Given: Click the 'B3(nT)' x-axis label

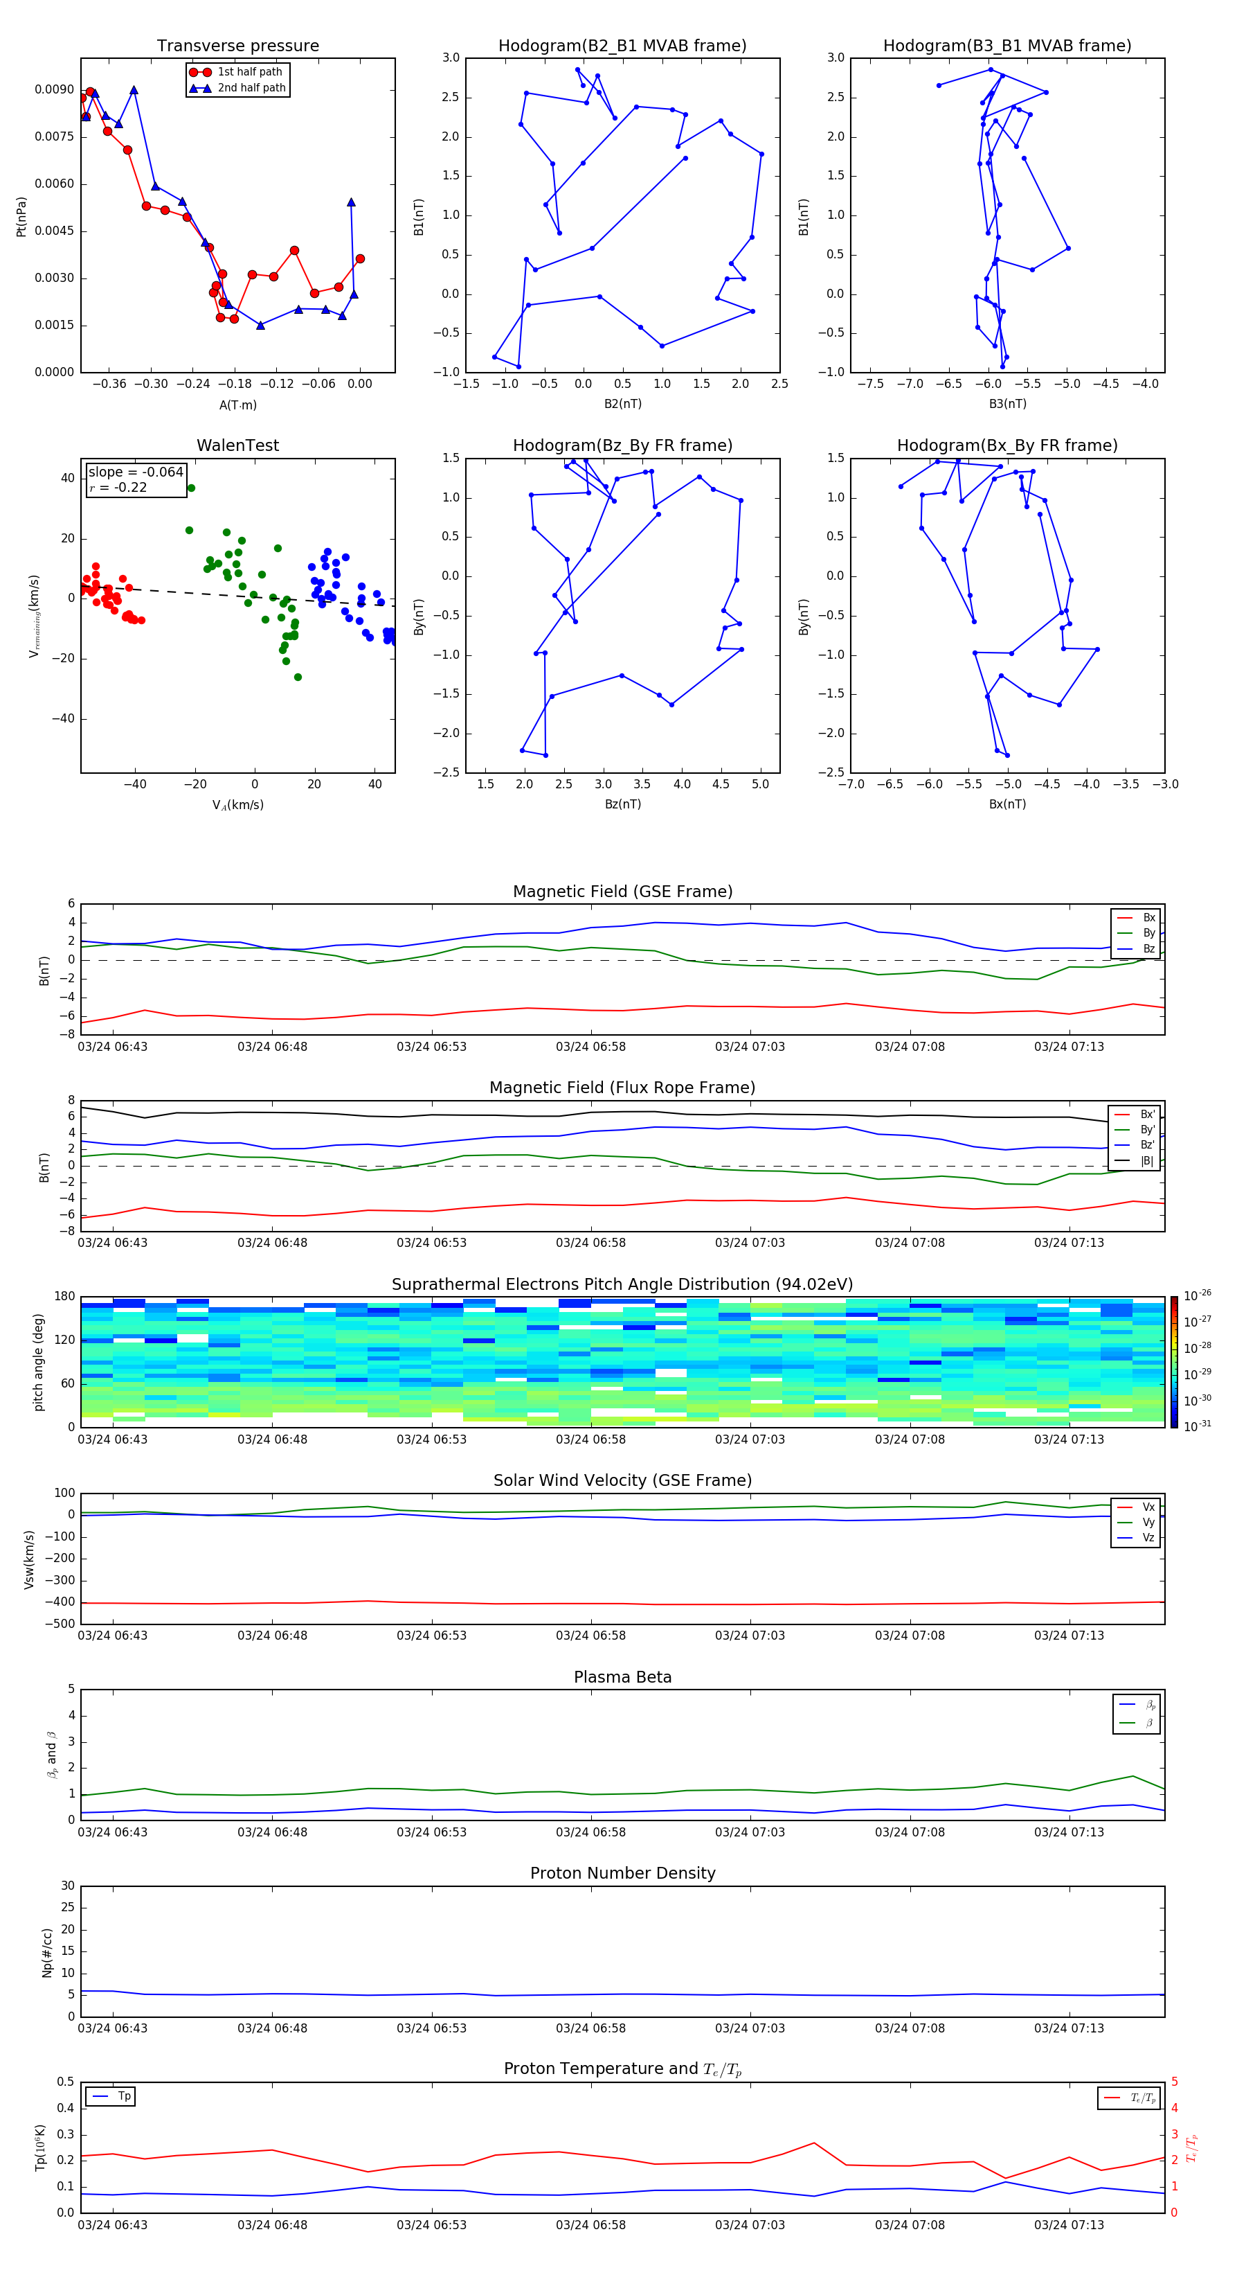Looking at the screenshot, I should click(x=1007, y=404).
